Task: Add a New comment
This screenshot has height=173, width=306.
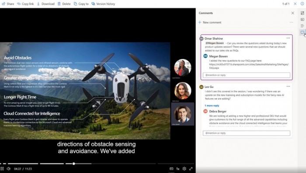Action: tap(210, 22)
